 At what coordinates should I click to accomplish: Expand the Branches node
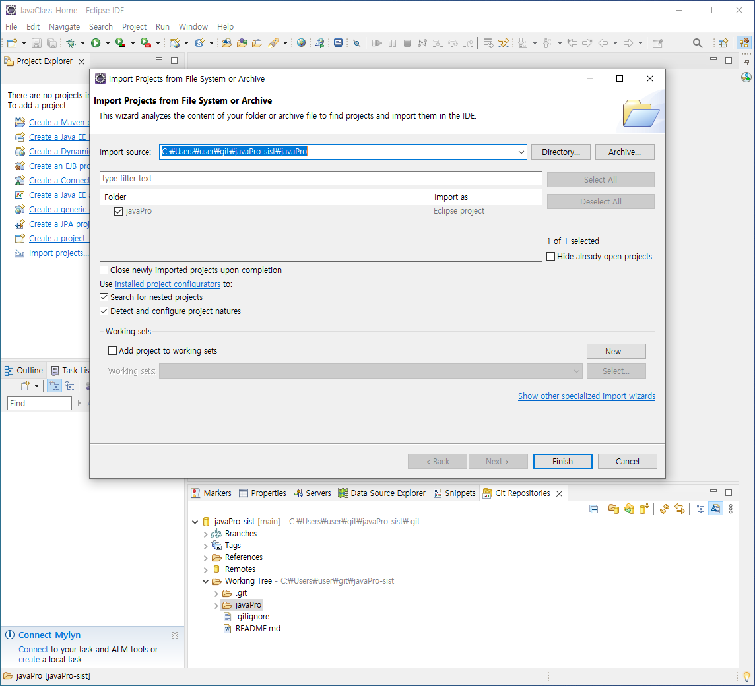206,534
